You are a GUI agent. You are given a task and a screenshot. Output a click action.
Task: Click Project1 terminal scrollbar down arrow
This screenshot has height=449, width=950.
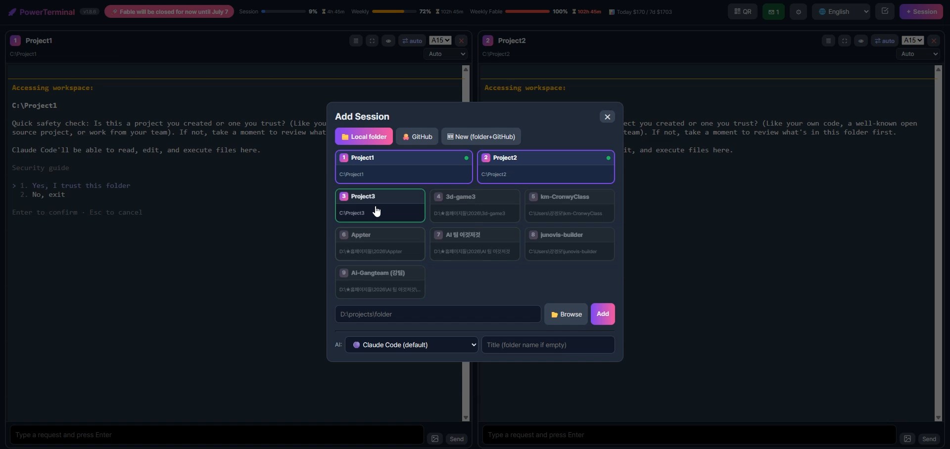click(466, 418)
